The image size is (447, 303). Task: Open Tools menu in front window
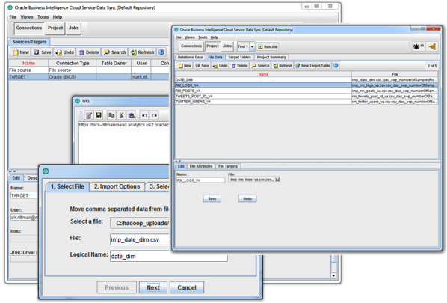point(203,37)
